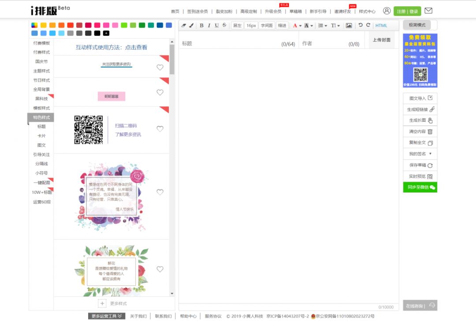The width and height of the screenshot is (476, 321).
Task: Pick the black color swatch
Action: [97, 33]
